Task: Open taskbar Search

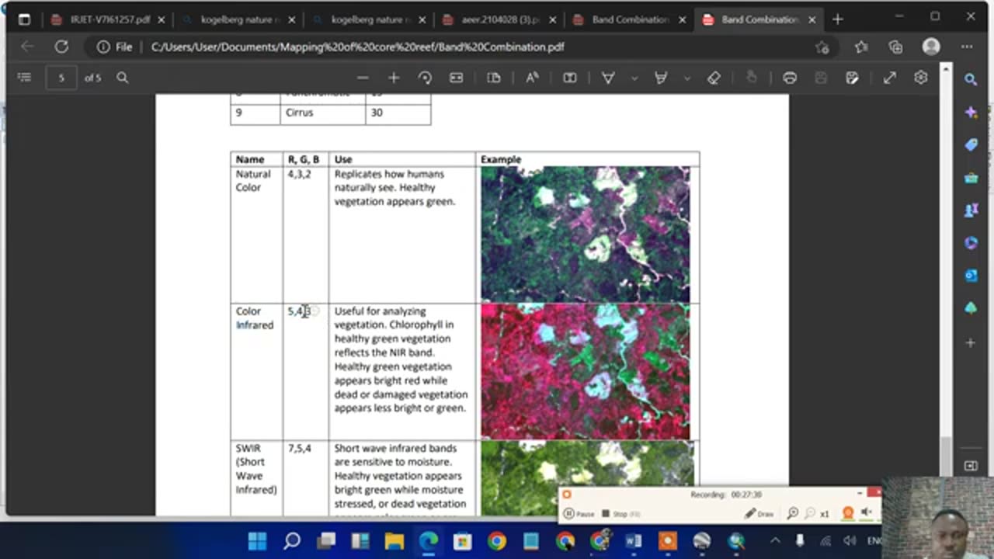Action: (291, 540)
